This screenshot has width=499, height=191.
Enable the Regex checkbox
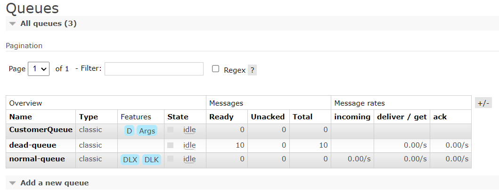coord(216,69)
